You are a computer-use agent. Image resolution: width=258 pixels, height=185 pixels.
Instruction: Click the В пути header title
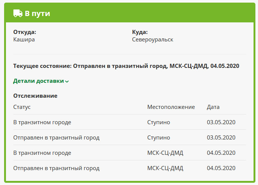tap(37, 14)
